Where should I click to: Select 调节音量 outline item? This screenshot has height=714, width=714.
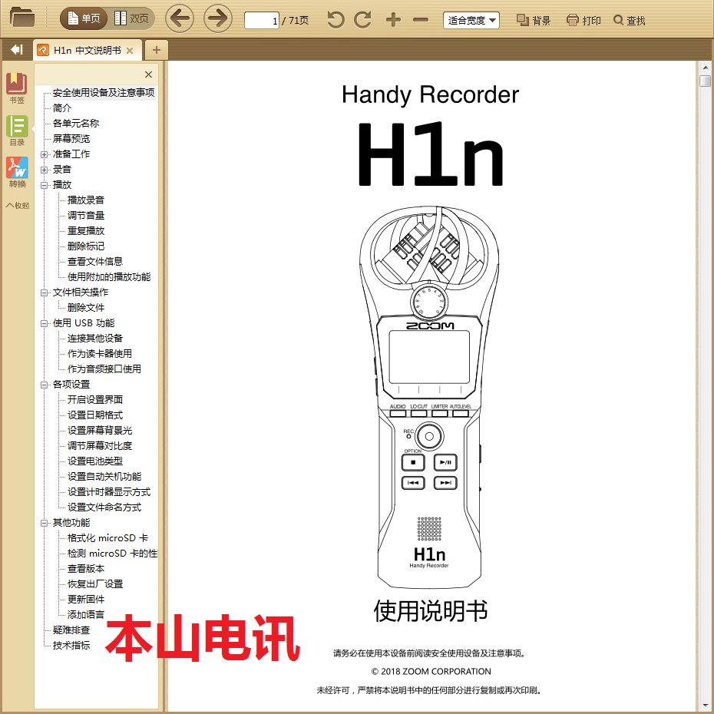click(86, 216)
